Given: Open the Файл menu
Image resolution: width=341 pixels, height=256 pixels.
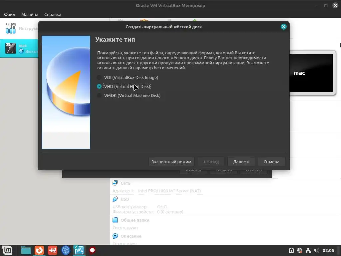Looking at the screenshot, I should (10, 14).
